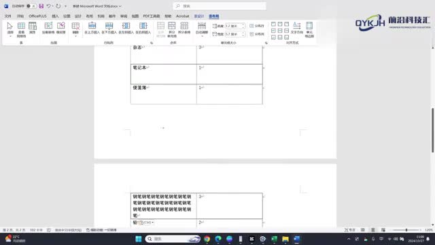Viewport: 435px width, 245px height.
Task: Insert a column to the right
Action: 143,28
